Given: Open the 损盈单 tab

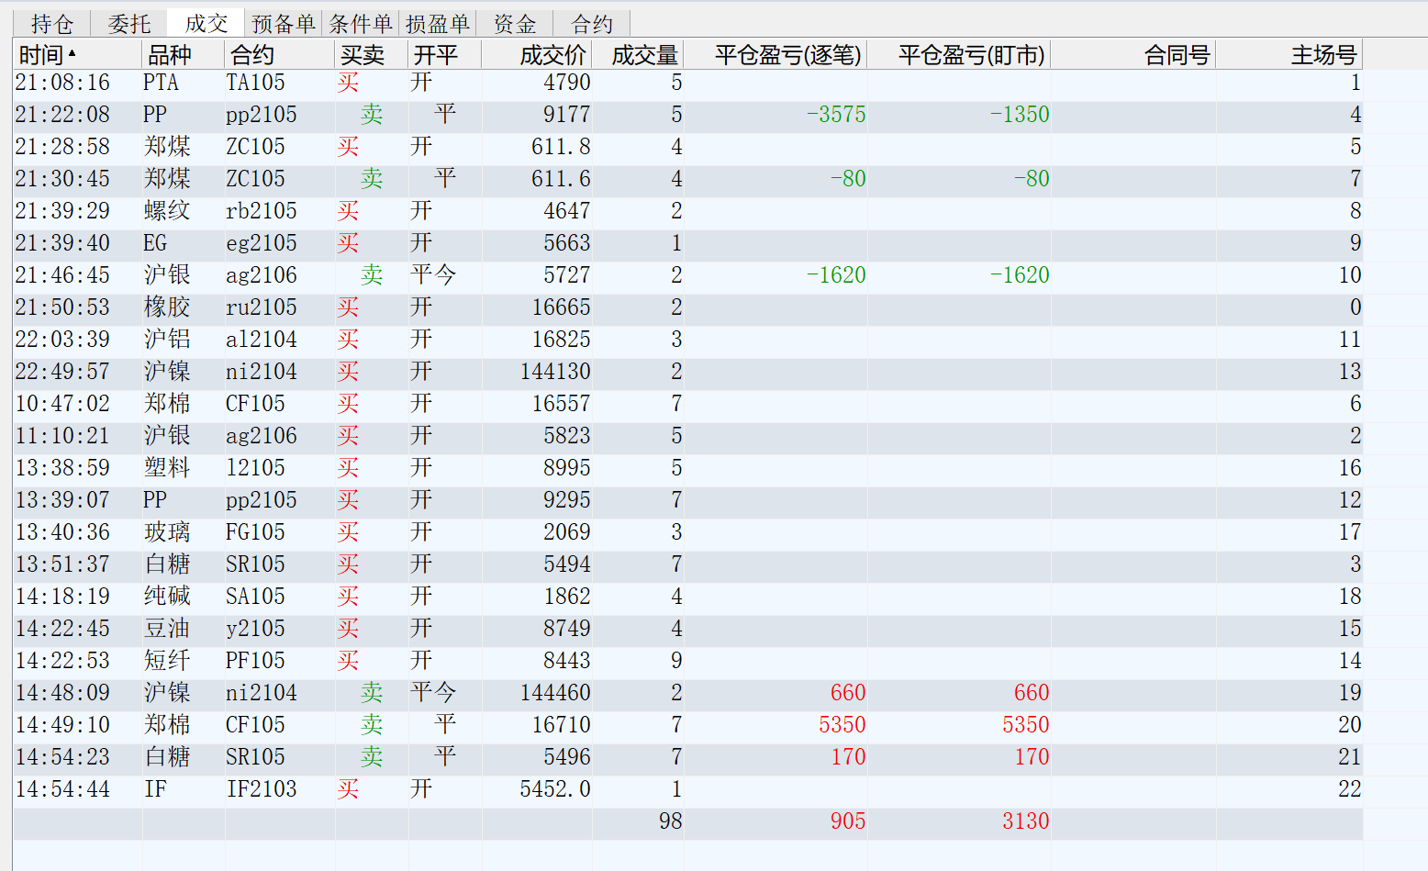Looking at the screenshot, I should point(438,24).
